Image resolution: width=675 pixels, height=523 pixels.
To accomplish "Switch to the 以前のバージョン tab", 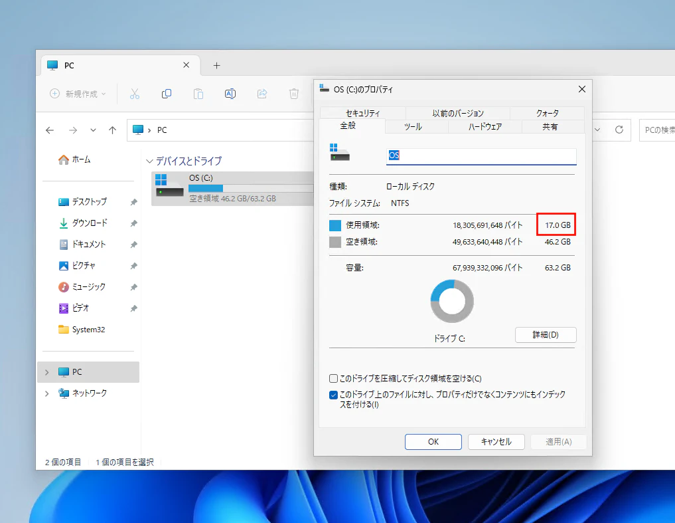I will click(x=458, y=113).
